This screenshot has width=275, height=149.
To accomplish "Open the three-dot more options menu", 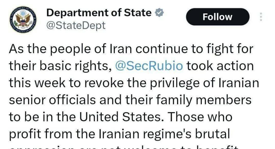I will coord(261,17).
